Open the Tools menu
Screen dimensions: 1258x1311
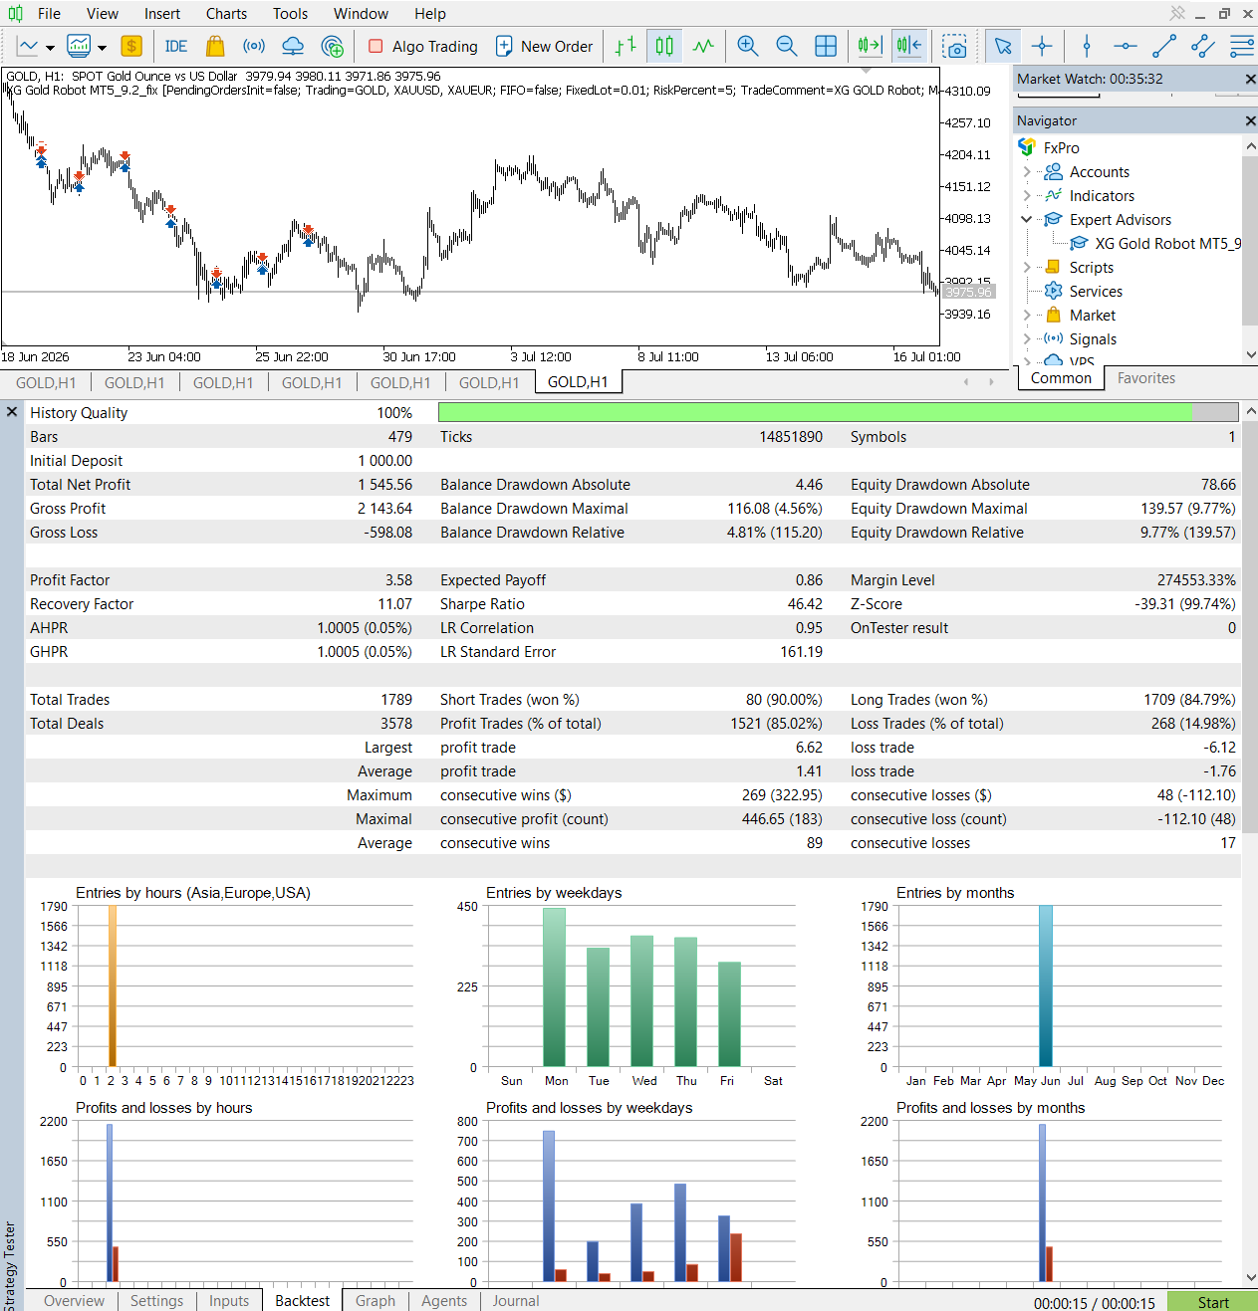point(290,13)
